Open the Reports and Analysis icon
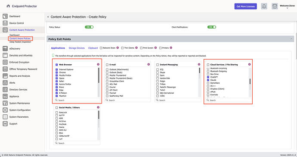 [x=5, y=76]
